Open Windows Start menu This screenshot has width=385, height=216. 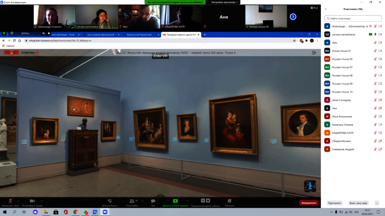[5, 212]
